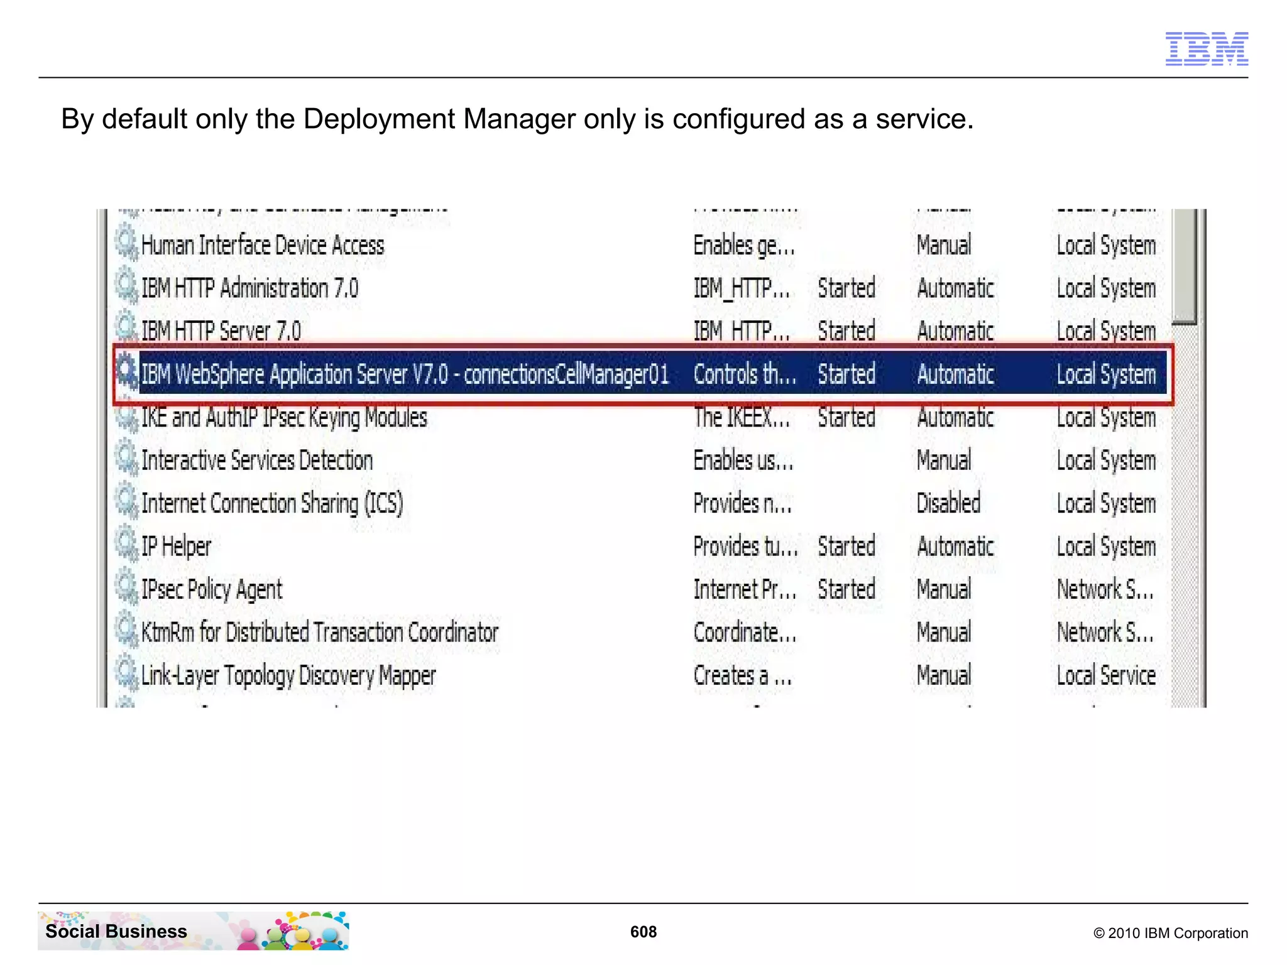Click the 'The IKEEX...' description cell
This screenshot has width=1287, height=965.
click(x=742, y=418)
